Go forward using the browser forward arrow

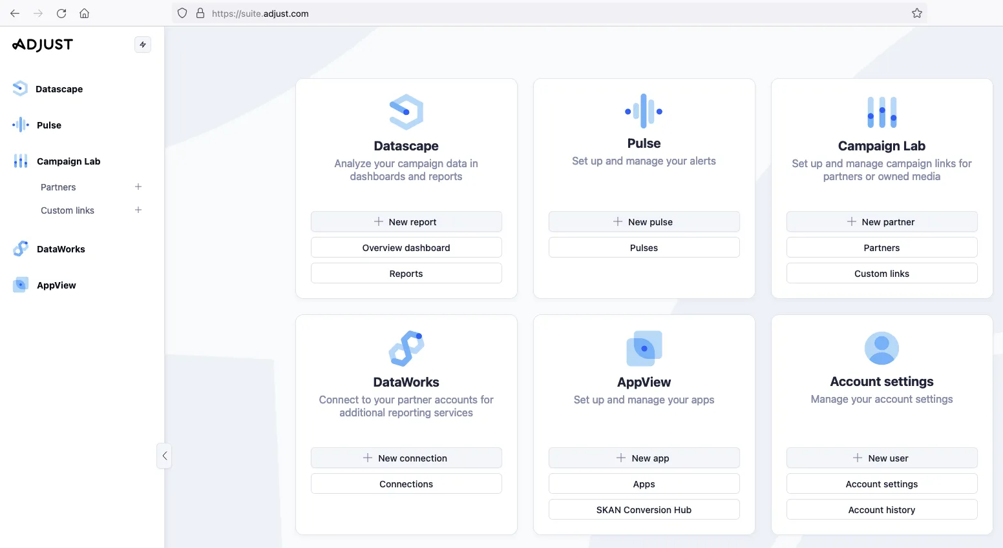tap(38, 14)
